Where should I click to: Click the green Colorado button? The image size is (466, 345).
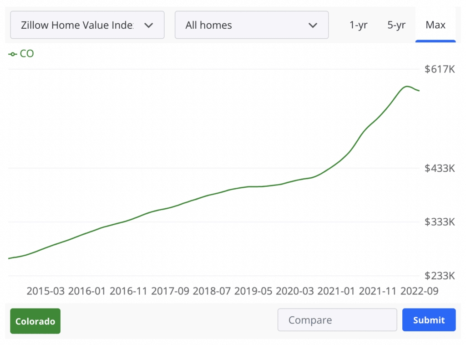(35, 321)
